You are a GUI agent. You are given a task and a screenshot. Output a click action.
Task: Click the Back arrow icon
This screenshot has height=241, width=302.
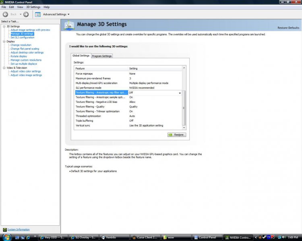(5, 14)
